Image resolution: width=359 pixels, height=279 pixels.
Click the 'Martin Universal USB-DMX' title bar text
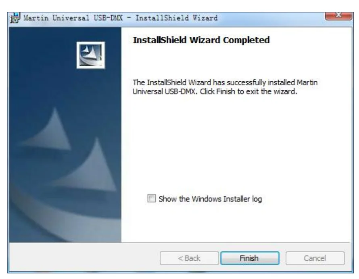[x=73, y=18]
